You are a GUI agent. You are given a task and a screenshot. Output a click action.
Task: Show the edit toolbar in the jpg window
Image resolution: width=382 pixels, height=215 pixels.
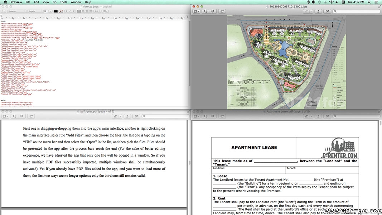pyautogui.click(x=327, y=11)
